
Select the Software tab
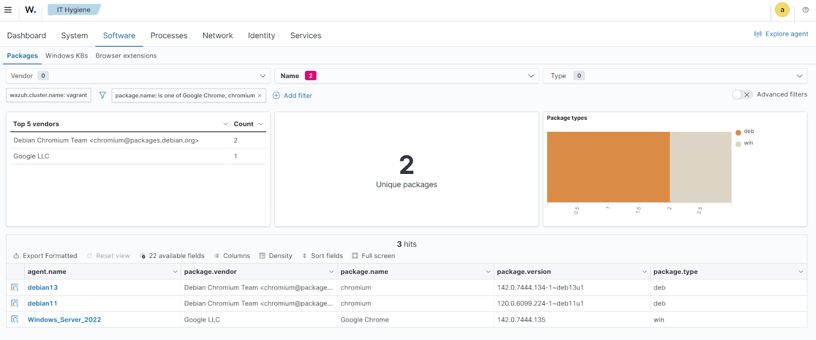[x=119, y=36]
